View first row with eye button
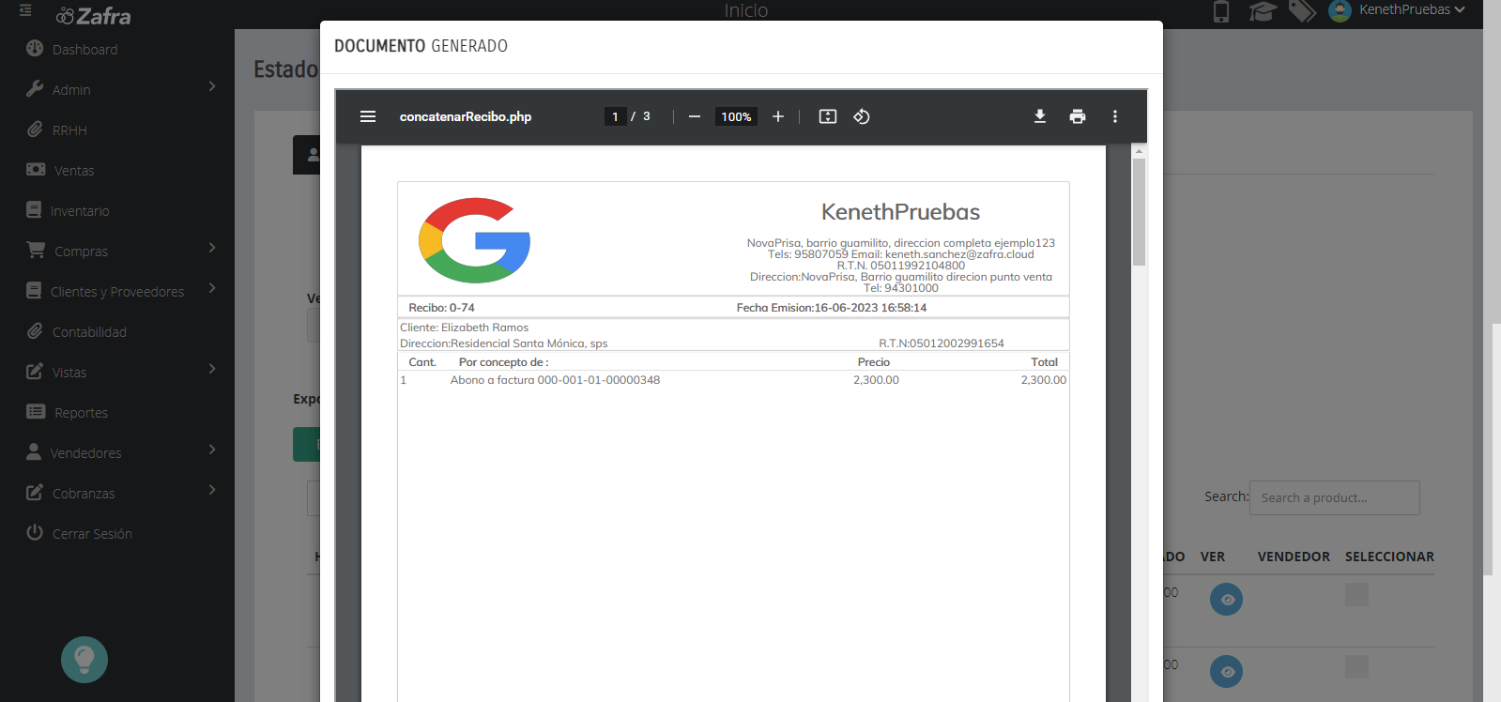Image resolution: width=1501 pixels, height=702 pixels. 1226,599
